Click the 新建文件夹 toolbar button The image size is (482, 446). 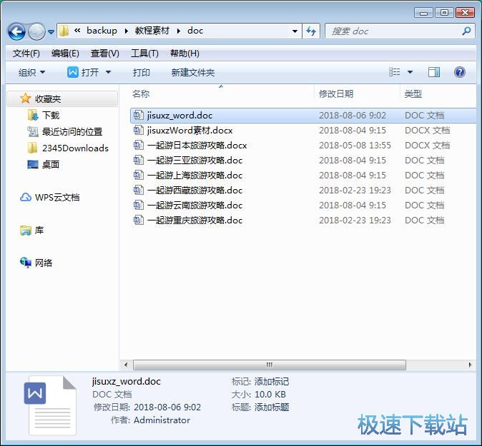tap(193, 72)
